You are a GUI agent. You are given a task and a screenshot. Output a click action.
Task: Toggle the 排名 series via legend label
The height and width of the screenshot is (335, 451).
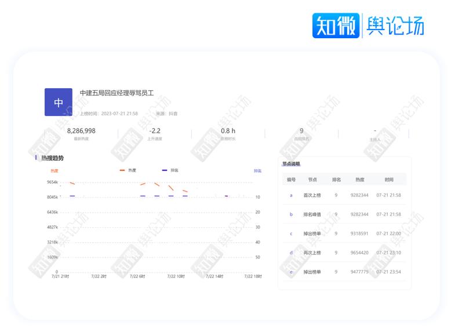[174, 170]
